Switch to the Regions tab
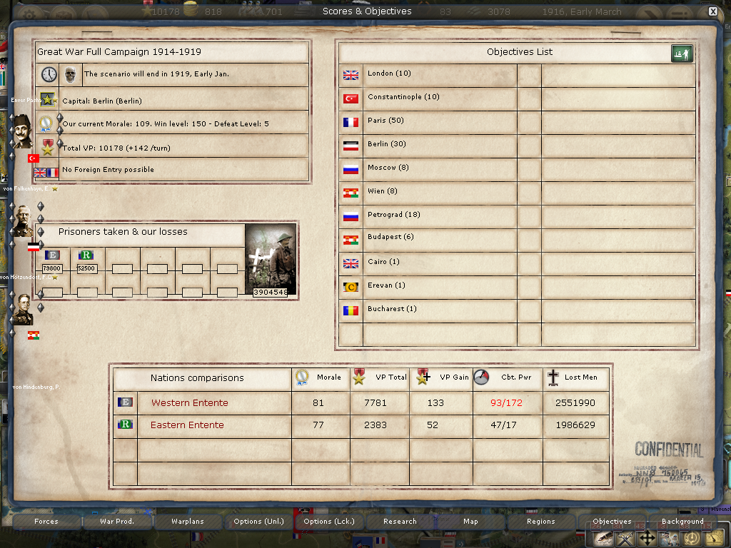The height and width of the screenshot is (548, 731). [540, 522]
